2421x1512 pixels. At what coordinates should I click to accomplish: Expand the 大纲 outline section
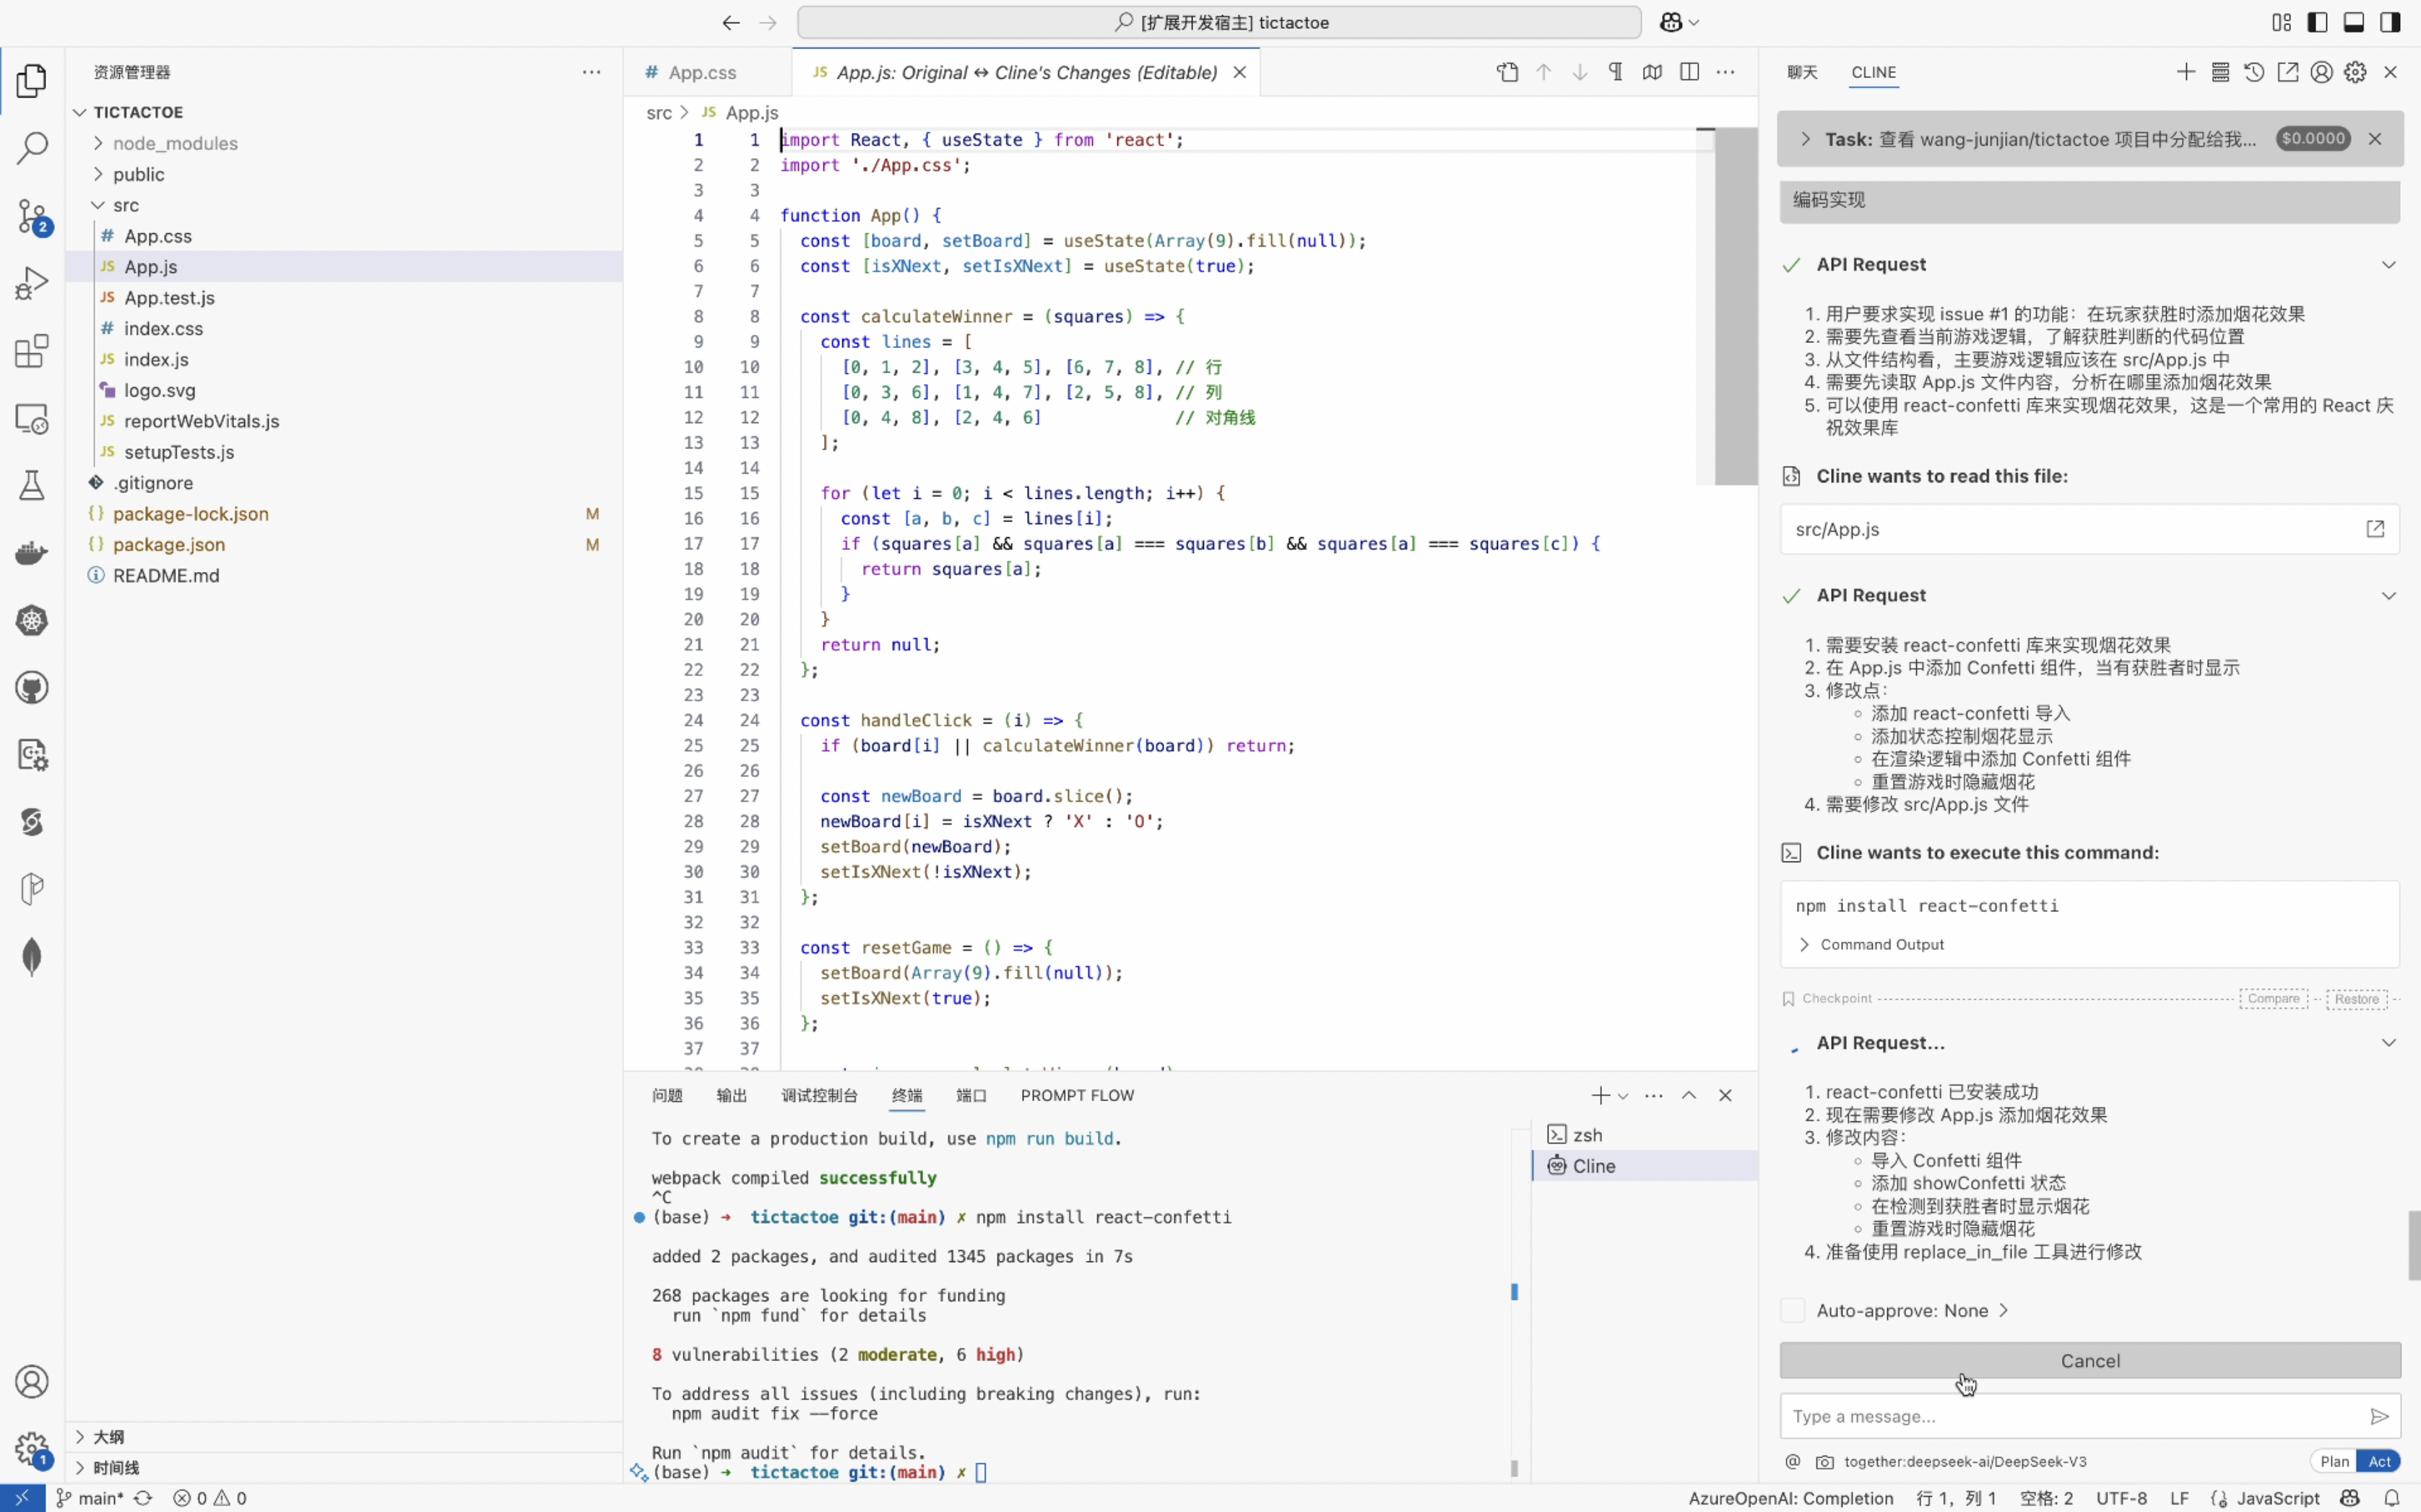108,1437
